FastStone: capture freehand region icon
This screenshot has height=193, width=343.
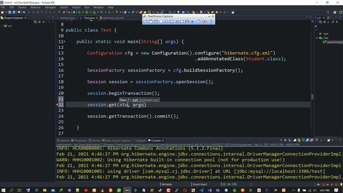166,21
